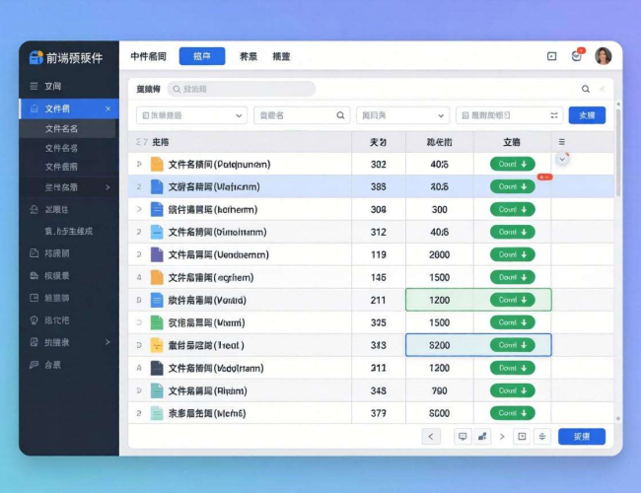This screenshot has height=493, width=641.
Task: Click the truck icon in the sidebar
Action: [35, 275]
